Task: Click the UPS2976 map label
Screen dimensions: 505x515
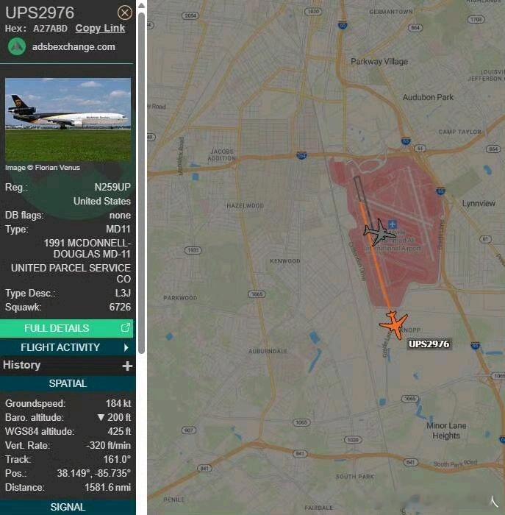Action: 429,344
